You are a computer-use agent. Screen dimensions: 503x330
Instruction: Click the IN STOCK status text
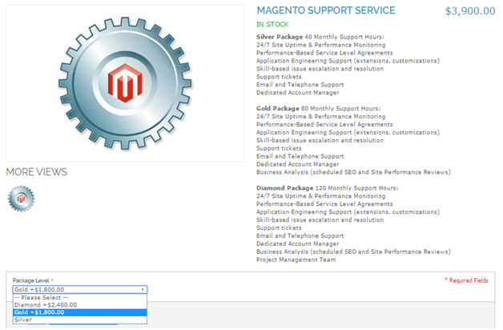(x=272, y=24)
